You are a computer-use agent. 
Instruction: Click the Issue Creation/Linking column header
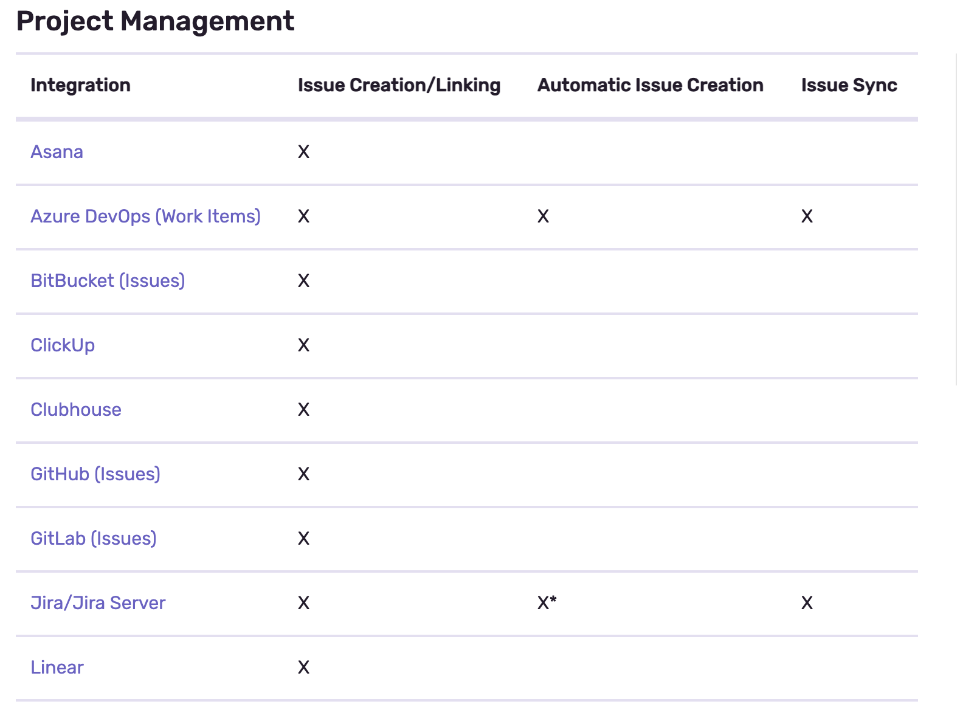399,85
